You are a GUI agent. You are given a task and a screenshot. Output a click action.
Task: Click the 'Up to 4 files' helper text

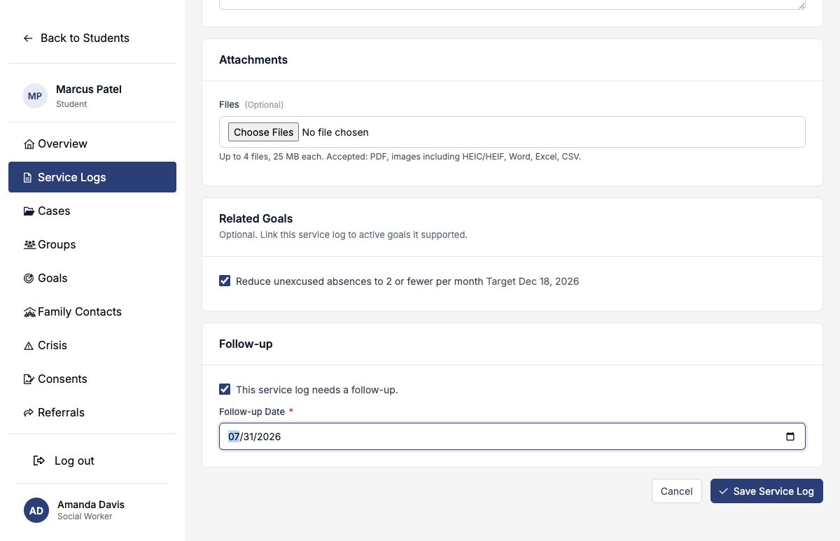[x=400, y=157]
